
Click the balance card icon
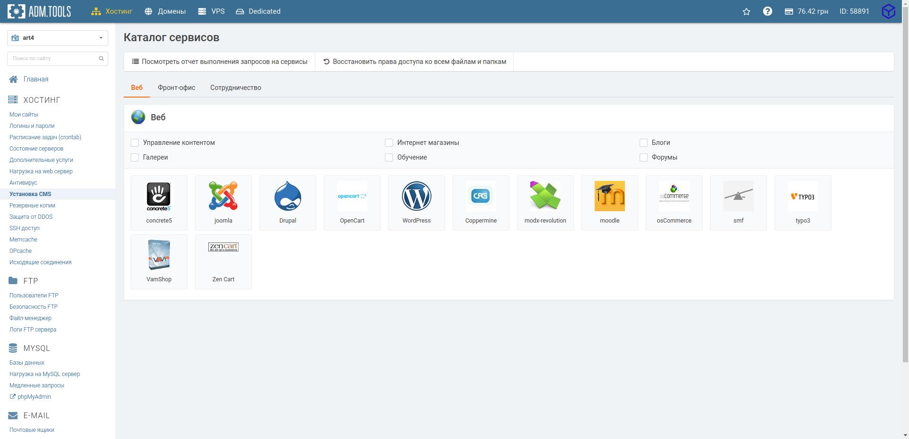coord(789,11)
